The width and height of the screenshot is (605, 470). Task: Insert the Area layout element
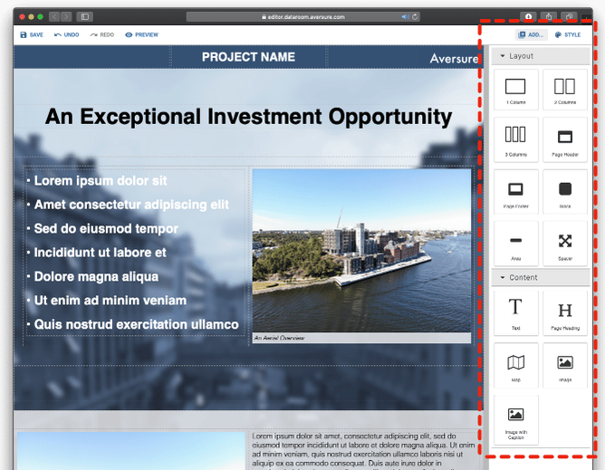[x=515, y=244]
